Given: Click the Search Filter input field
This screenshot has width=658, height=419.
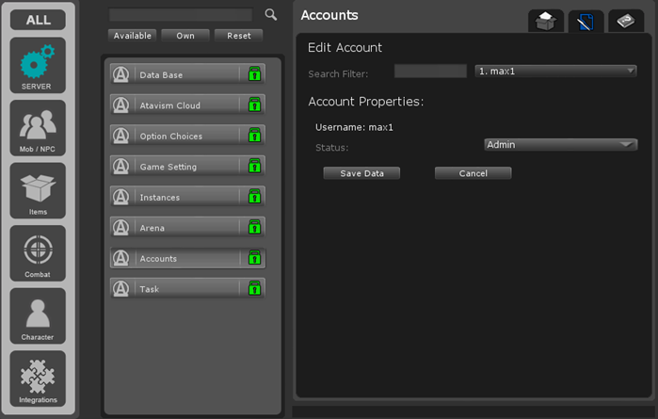Looking at the screenshot, I should click(x=430, y=72).
